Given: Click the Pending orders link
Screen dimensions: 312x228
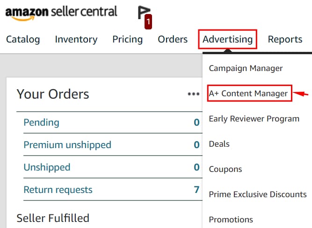Looking at the screenshot, I should click(41, 122).
